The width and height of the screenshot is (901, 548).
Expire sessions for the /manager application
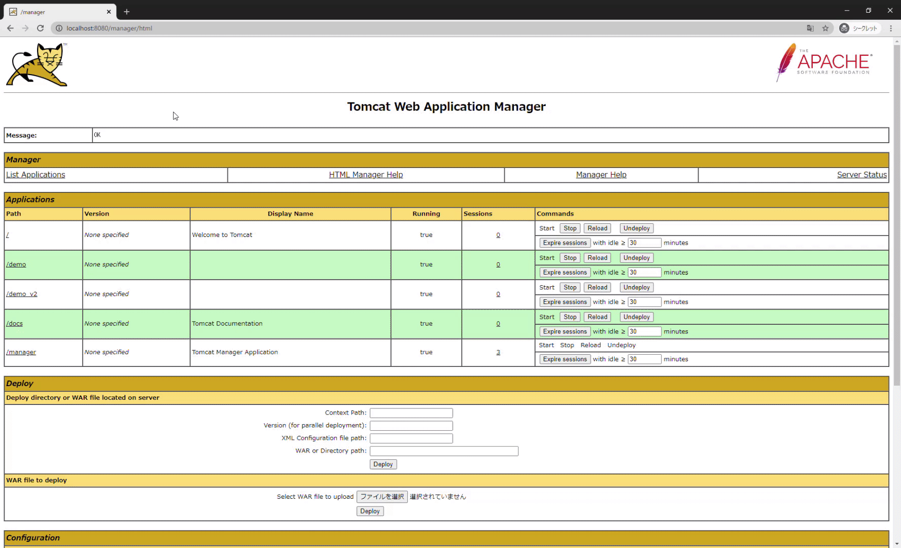[x=565, y=359]
